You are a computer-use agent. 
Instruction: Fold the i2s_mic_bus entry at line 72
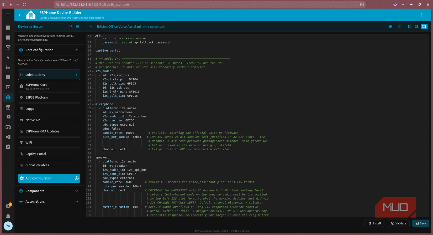(93, 75)
